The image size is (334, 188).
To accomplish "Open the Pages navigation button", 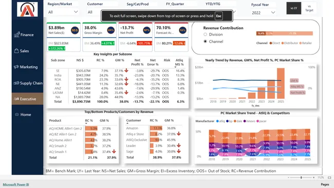I will [325, 184].
